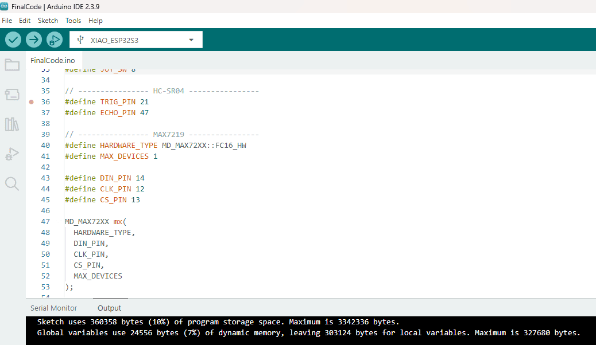Image resolution: width=596 pixels, height=345 pixels.
Task: Click the TRIG_PIN define on line 36
Action: [118, 101]
